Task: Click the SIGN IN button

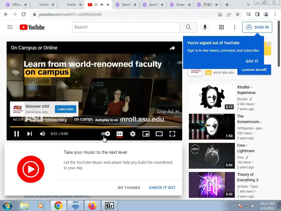Action: (x=257, y=27)
